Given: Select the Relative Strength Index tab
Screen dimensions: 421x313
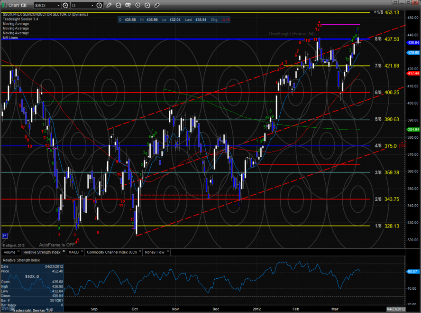Looking at the screenshot, I should tap(42, 252).
